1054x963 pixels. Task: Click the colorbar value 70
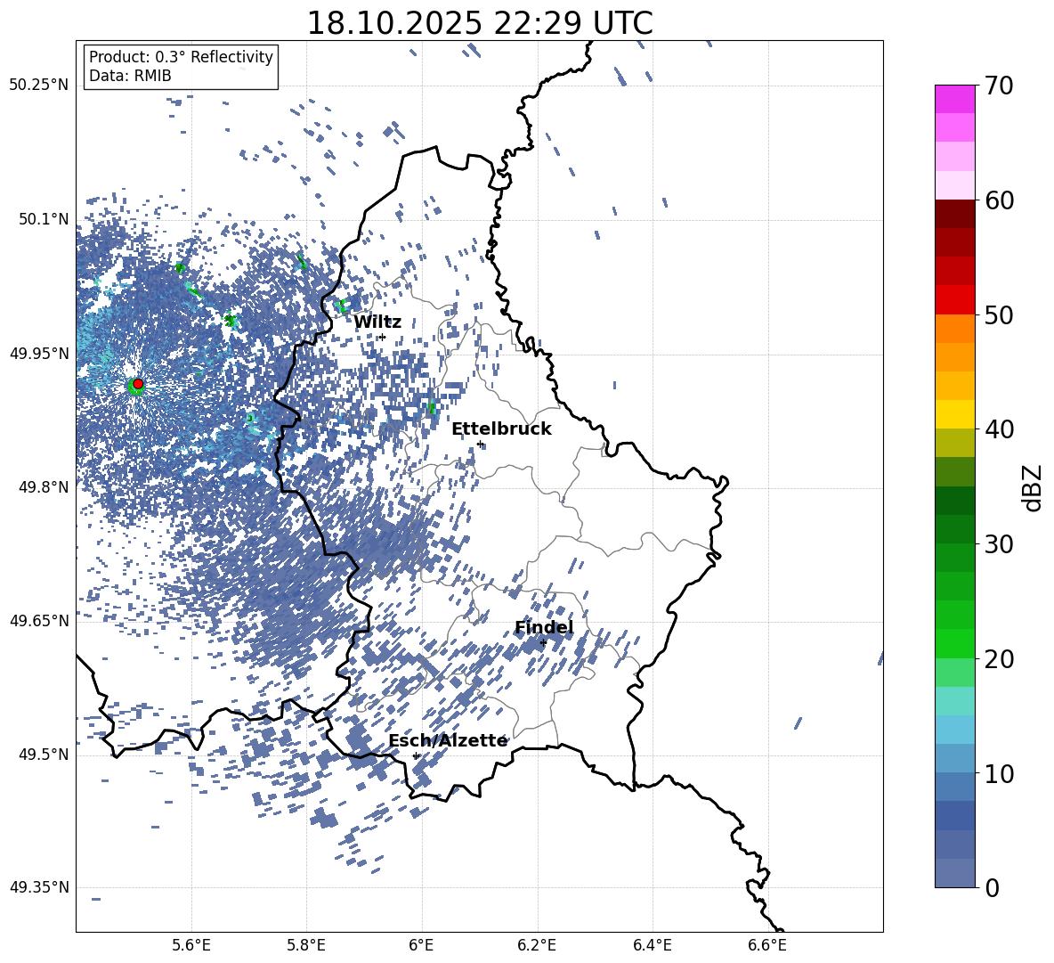coord(1000,86)
